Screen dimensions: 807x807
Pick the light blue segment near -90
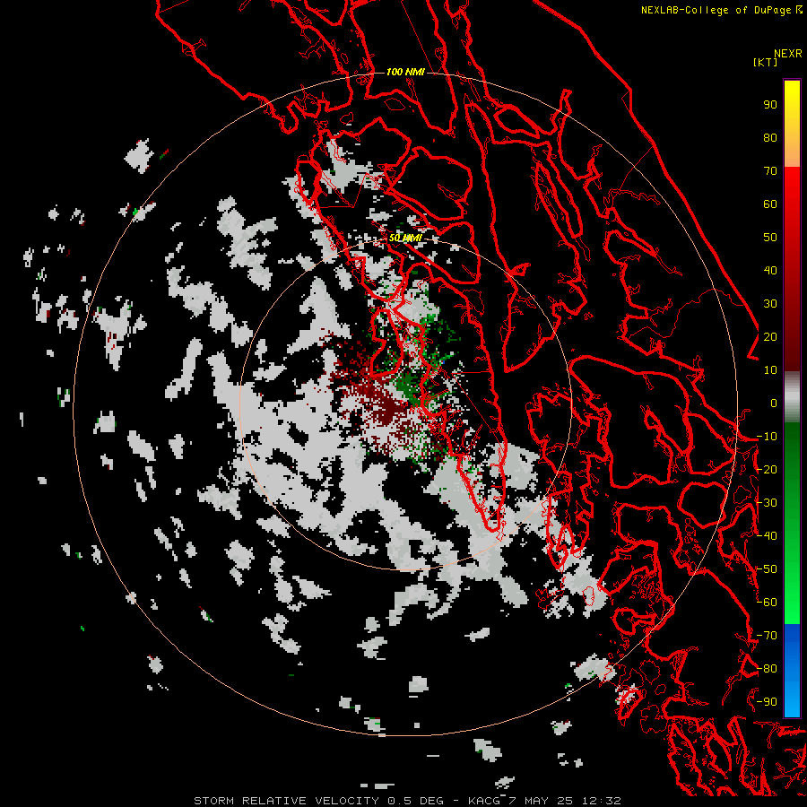click(x=792, y=700)
